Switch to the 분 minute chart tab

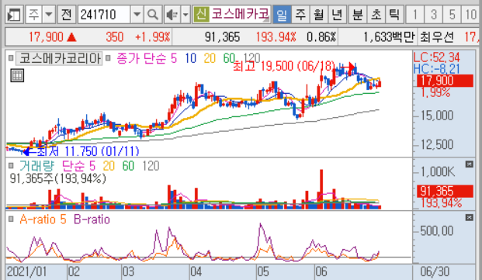click(x=358, y=15)
